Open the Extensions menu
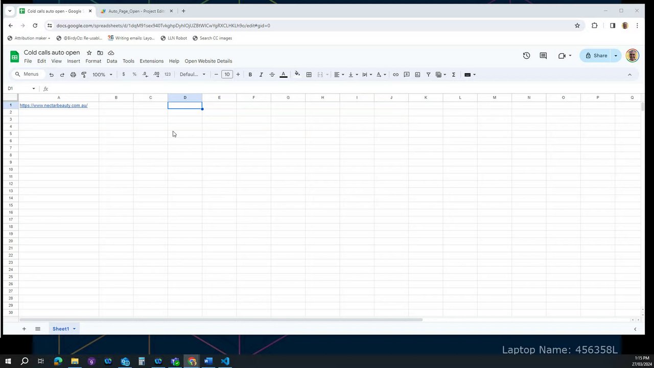This screenshot has height=368, width=654. click(152, 61)
